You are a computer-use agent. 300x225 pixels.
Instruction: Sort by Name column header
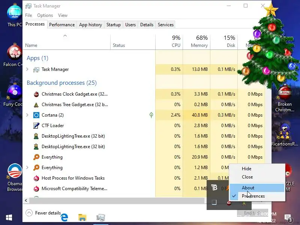pos(67,42)
